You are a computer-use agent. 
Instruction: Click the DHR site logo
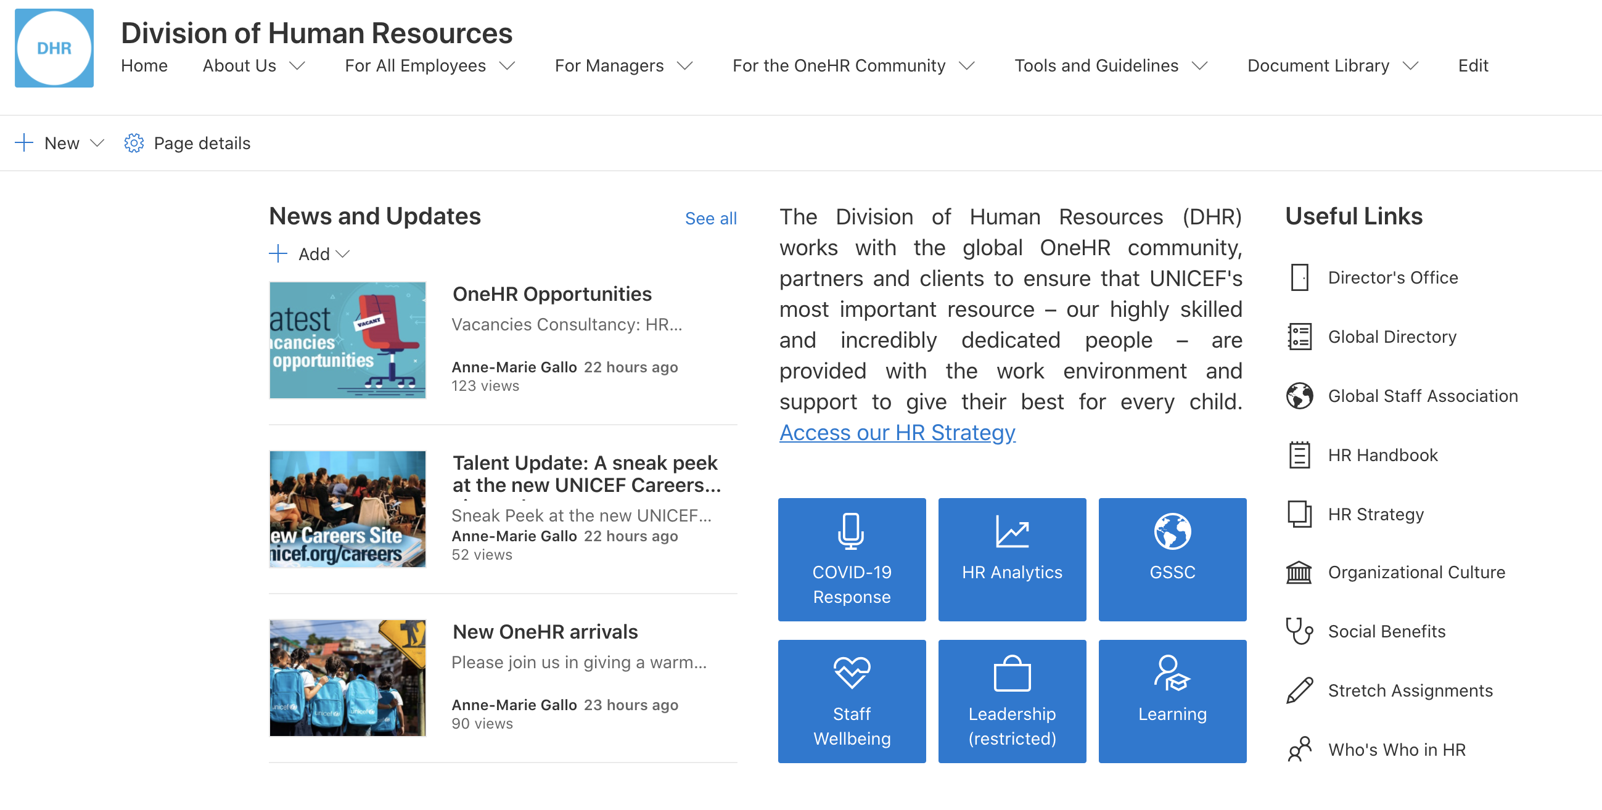tap(54, 48)
